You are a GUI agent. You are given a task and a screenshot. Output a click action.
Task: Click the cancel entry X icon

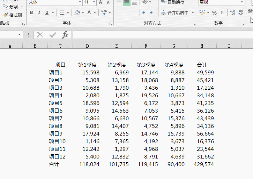click(40, 35)
